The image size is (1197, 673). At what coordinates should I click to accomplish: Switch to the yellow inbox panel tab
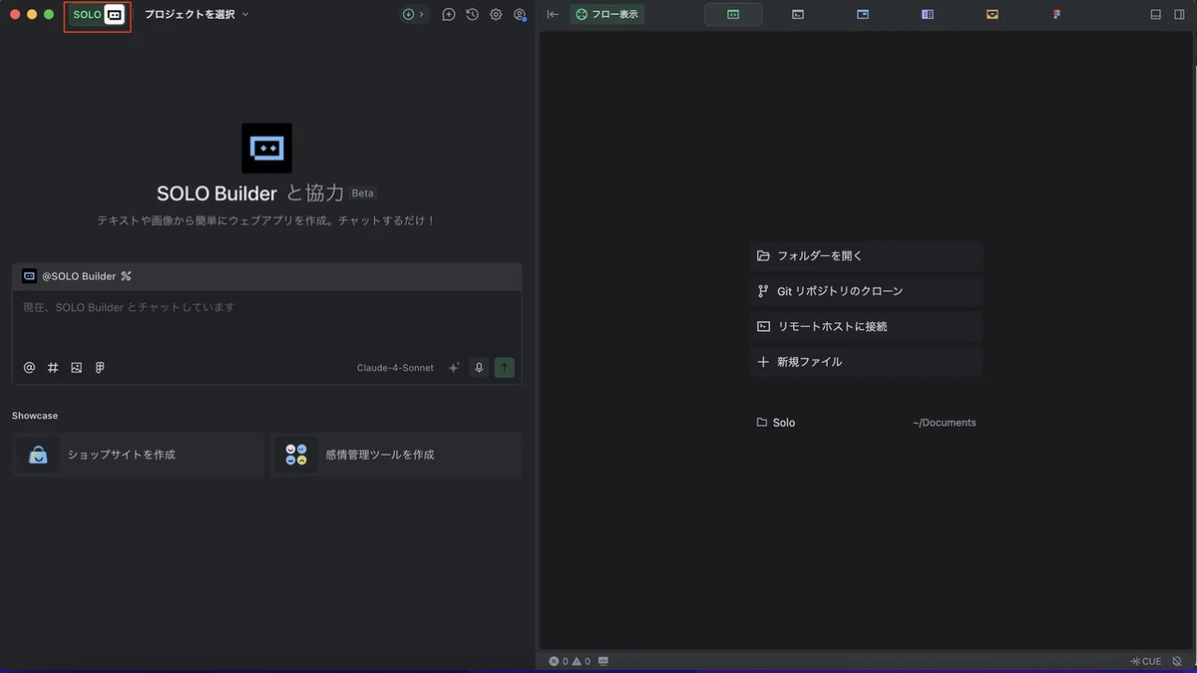click(x=993, y=15)
